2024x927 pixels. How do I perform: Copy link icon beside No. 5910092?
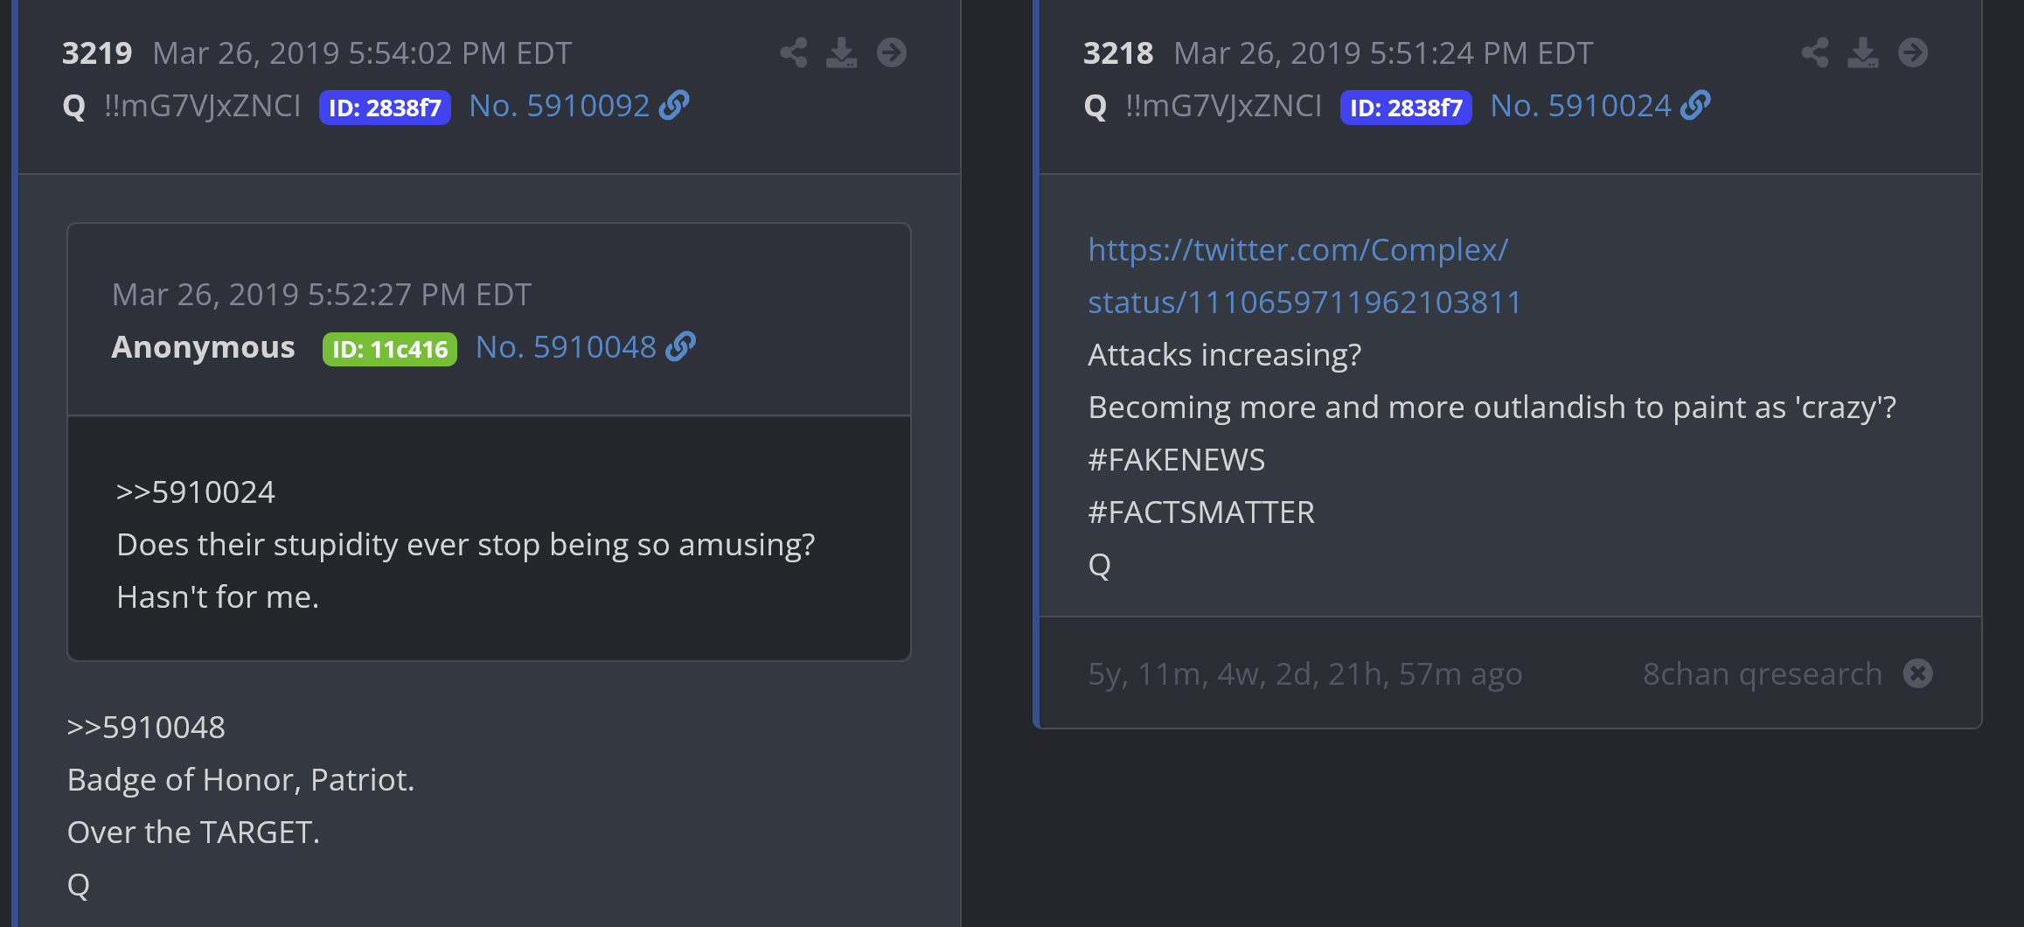[x=674, y=106]
